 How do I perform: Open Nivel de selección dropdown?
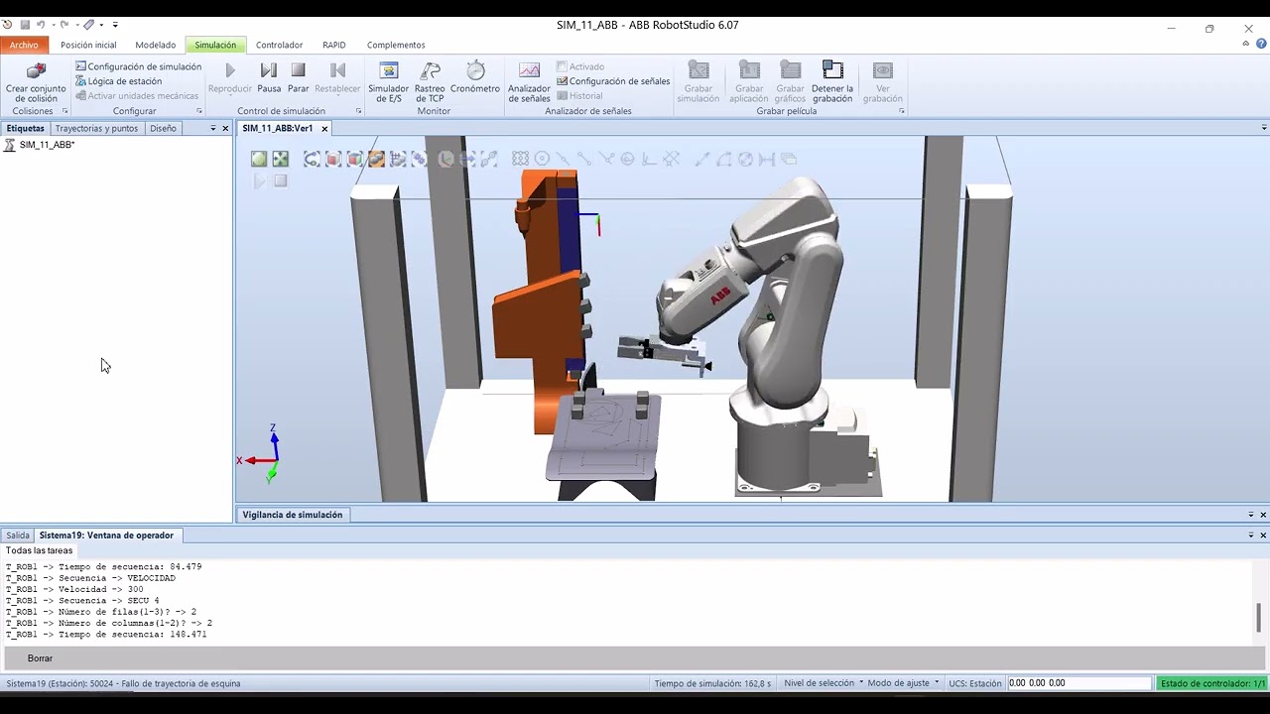tap(822, 683)
